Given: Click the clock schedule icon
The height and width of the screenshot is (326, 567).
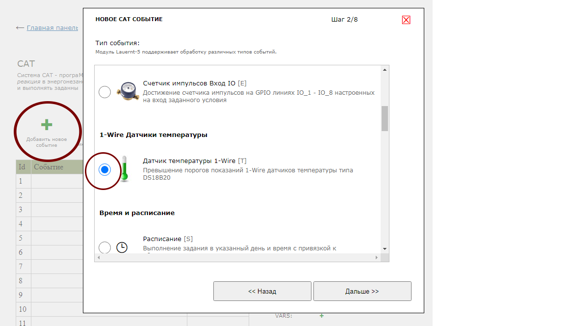Looking at the screenshot, I should coord(122,247).
